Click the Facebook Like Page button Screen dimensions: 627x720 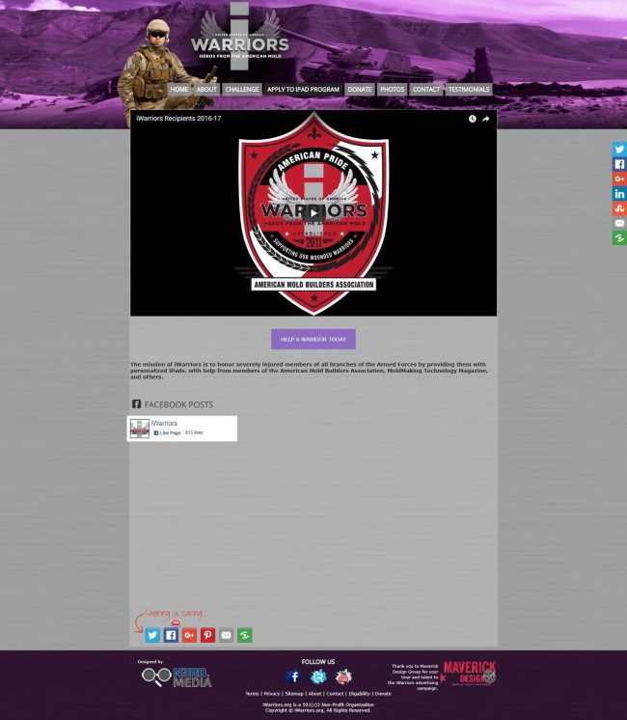[x=167, y=433]
